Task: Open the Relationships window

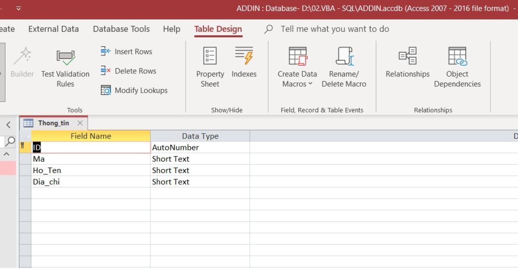Action: 407,63
